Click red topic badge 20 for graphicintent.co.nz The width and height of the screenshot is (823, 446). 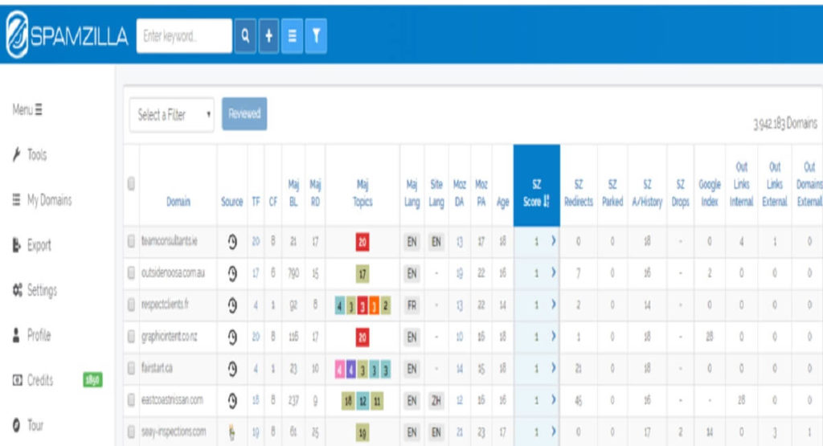click(362, 338)
